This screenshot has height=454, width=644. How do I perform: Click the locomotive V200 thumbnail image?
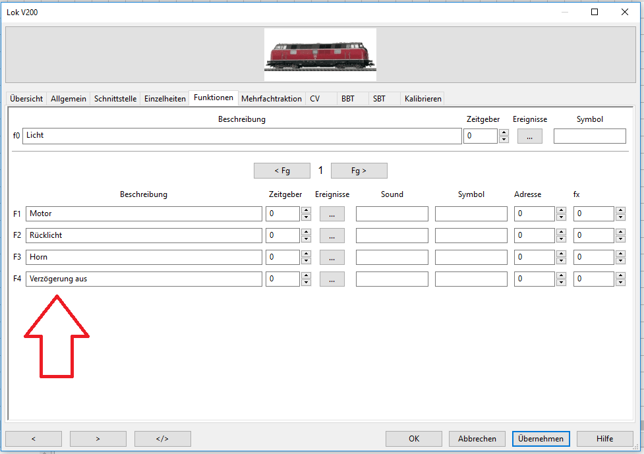[x=320, y=55]
